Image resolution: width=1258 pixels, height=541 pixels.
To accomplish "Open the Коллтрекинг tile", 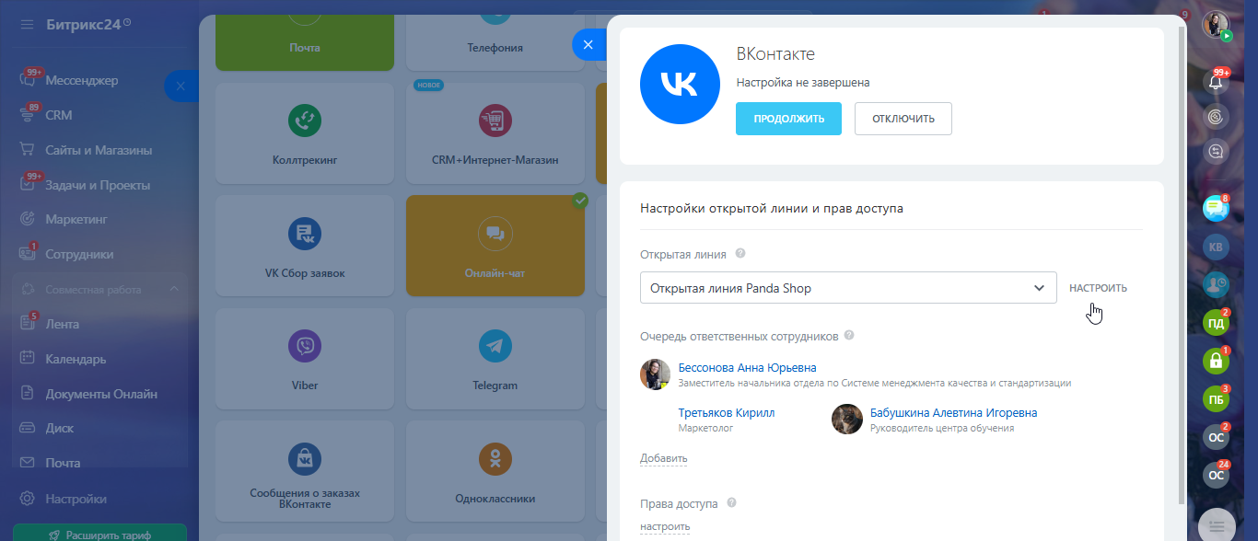I will [305, 132].
